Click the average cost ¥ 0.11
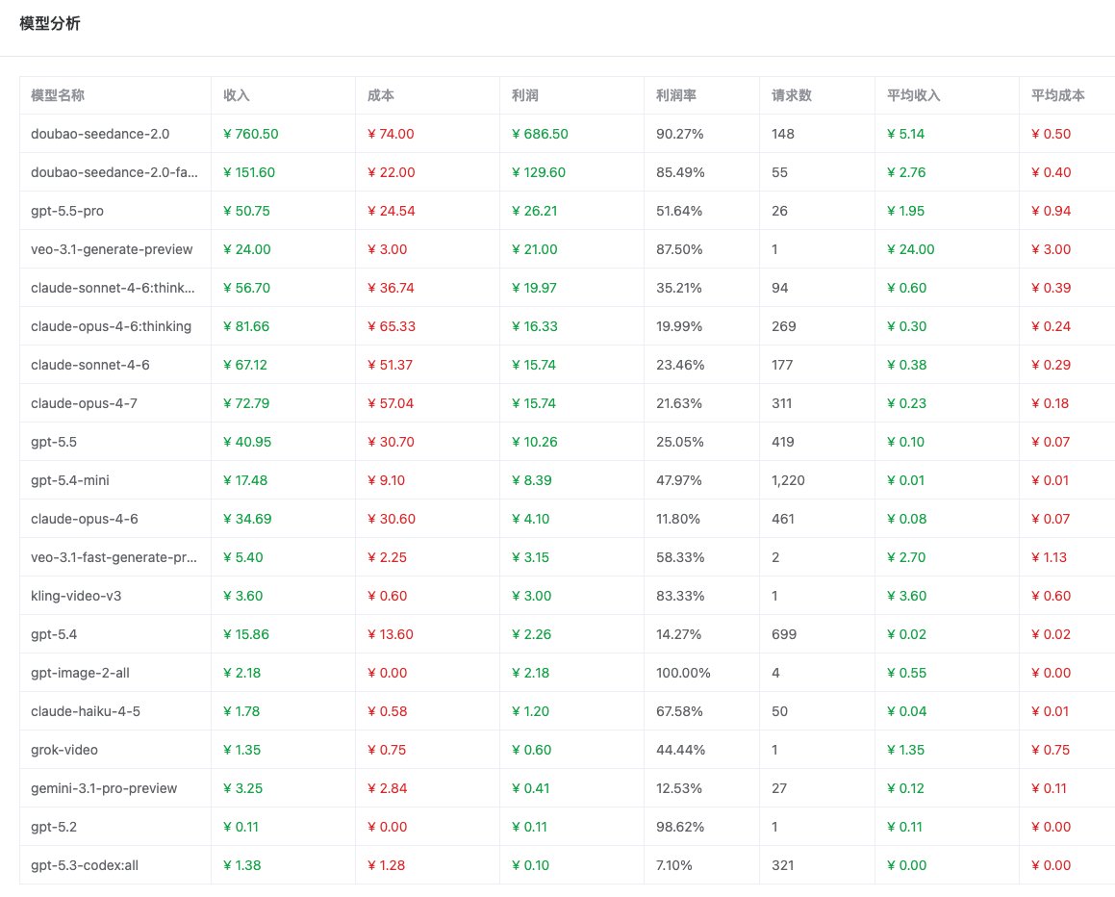Screen dimensions: 1115x897 point(1049,788)
